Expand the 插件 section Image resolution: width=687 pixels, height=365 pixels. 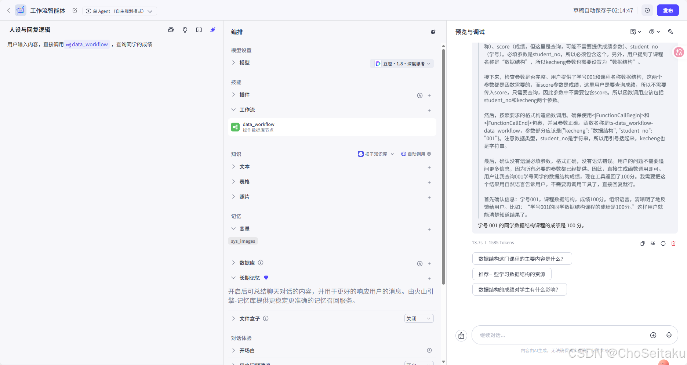pyautogui.click(x=233, y=95)
